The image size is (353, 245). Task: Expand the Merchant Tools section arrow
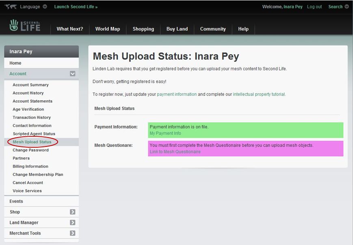(x=72, y=233)
